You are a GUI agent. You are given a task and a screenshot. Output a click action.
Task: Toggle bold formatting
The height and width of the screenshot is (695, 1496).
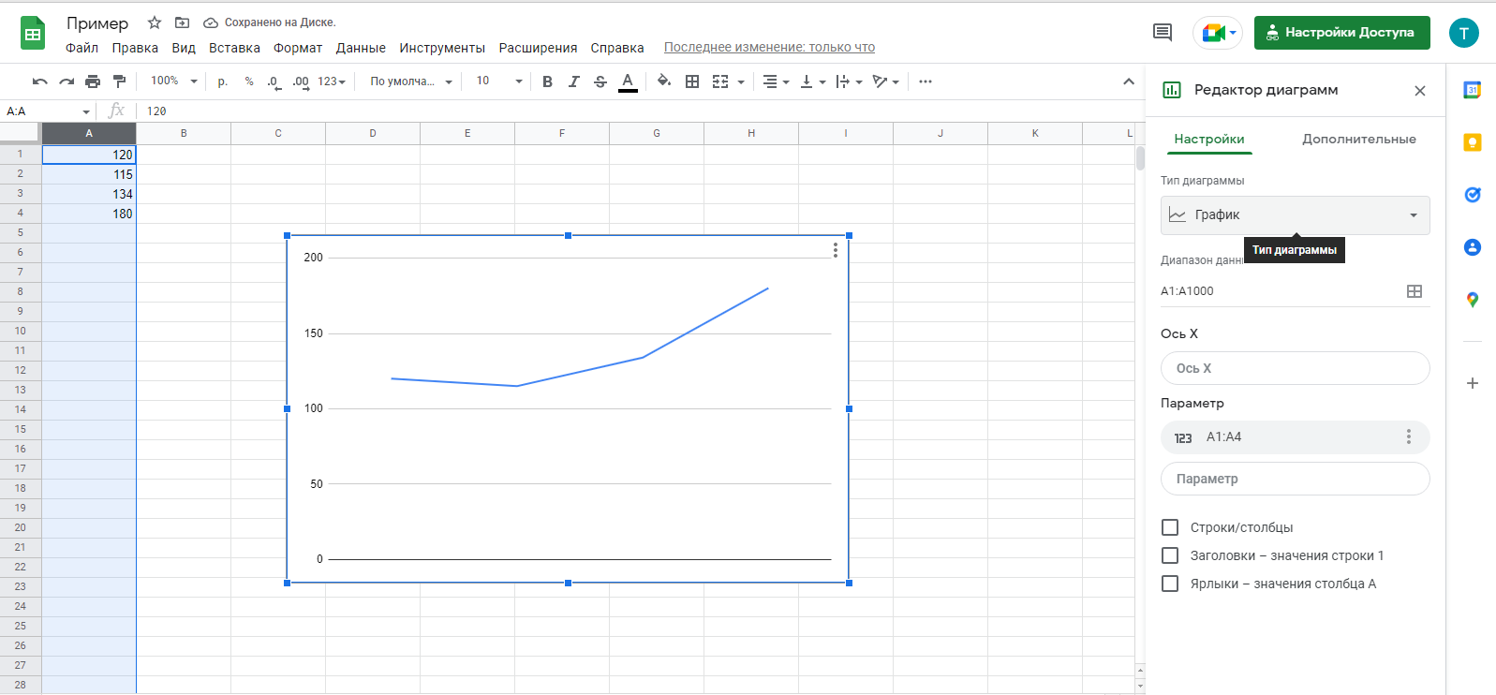tap(547, 81)
